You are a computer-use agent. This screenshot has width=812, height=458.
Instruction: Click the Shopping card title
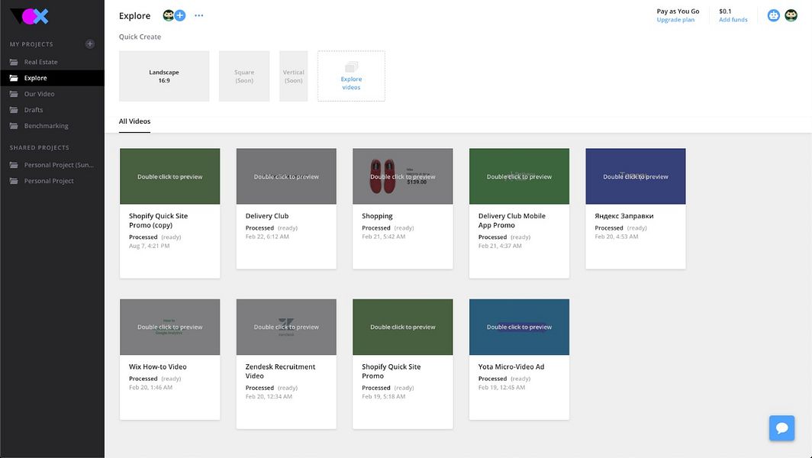[x=377, y=216]
